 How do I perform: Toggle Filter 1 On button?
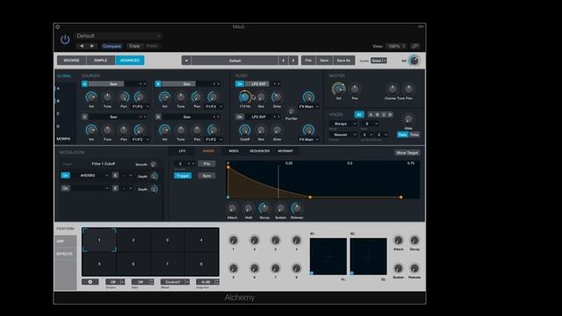click(x=240, y=84)
